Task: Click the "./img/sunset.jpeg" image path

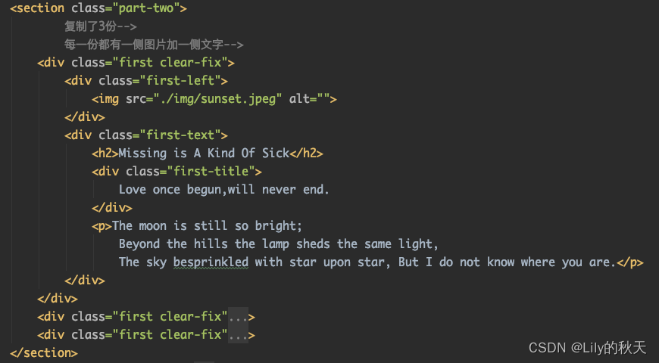Action: (218, 99)
